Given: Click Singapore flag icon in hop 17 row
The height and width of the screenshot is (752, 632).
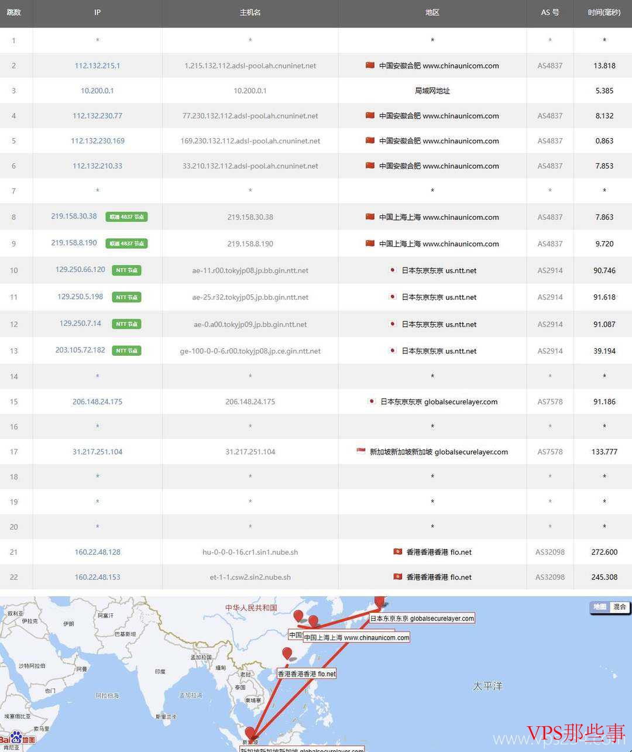Looking at the screenshot, I should [x=361, y=451].
